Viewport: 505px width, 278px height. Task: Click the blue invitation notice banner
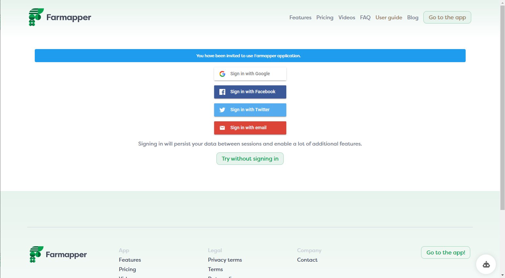click(250, 56)
